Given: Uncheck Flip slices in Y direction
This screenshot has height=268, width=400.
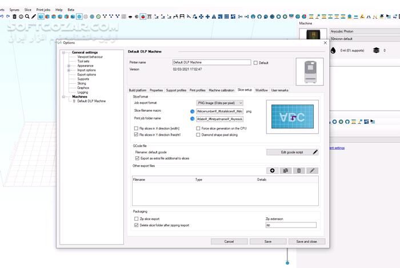Looking at the screenshot, I should (x=136, y=135).
